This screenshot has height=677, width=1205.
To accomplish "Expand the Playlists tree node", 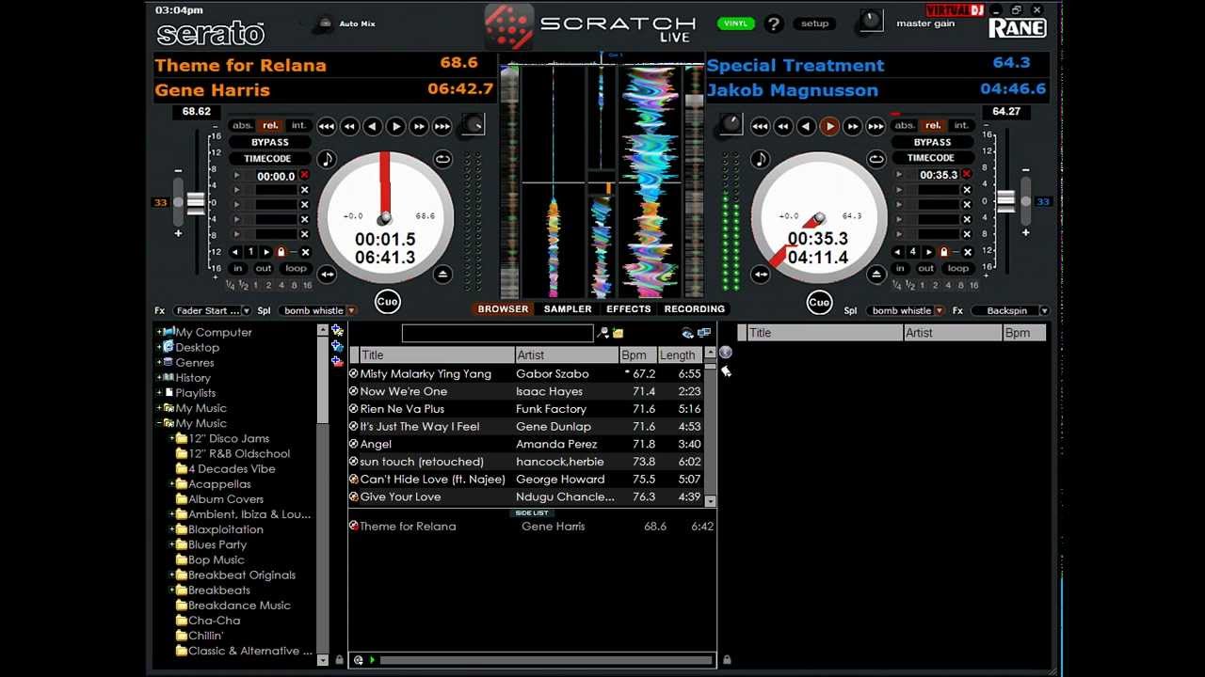I will pyautogui.click(x=159, y=392).
